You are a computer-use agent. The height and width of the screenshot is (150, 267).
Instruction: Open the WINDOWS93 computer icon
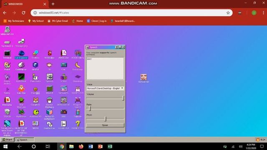(x=7, y=31)
